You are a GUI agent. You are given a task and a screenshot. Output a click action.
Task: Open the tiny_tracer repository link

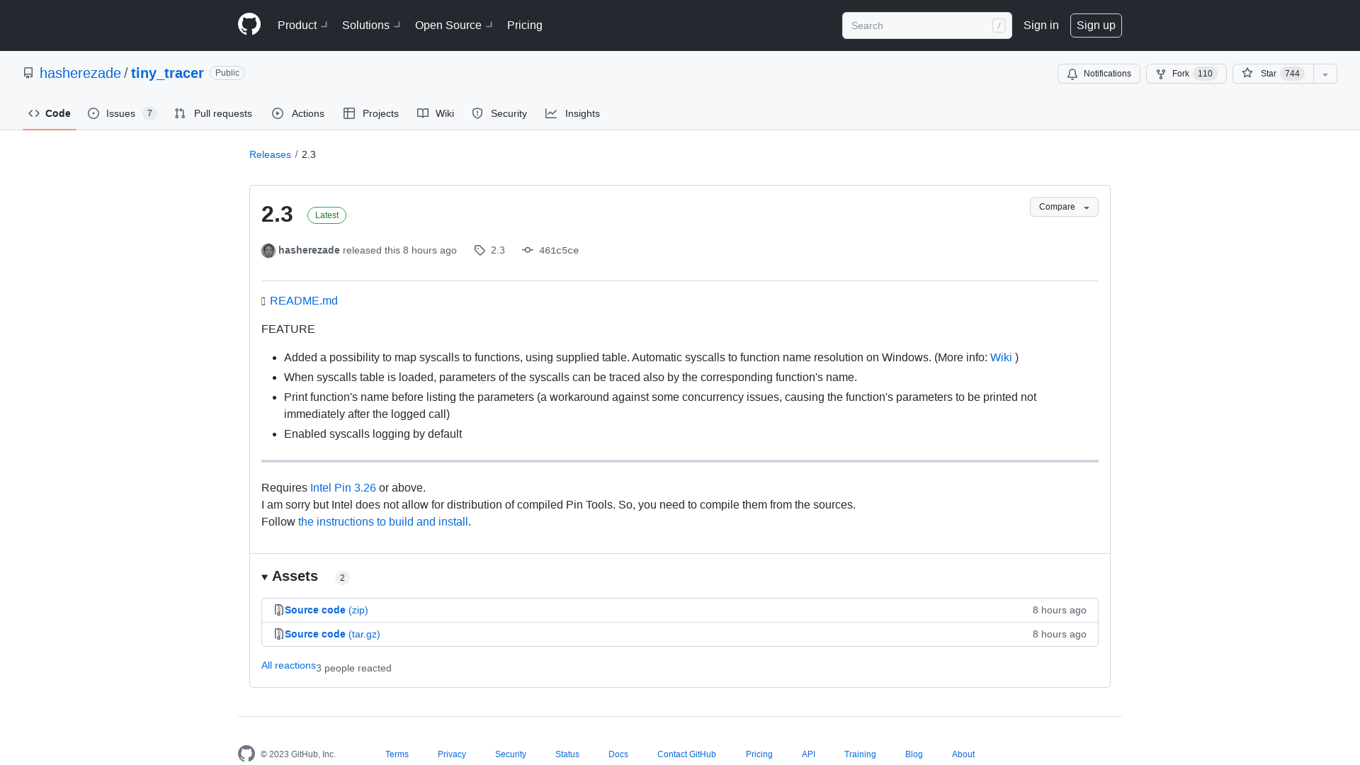pyautogui.click(x=167, y=73)
